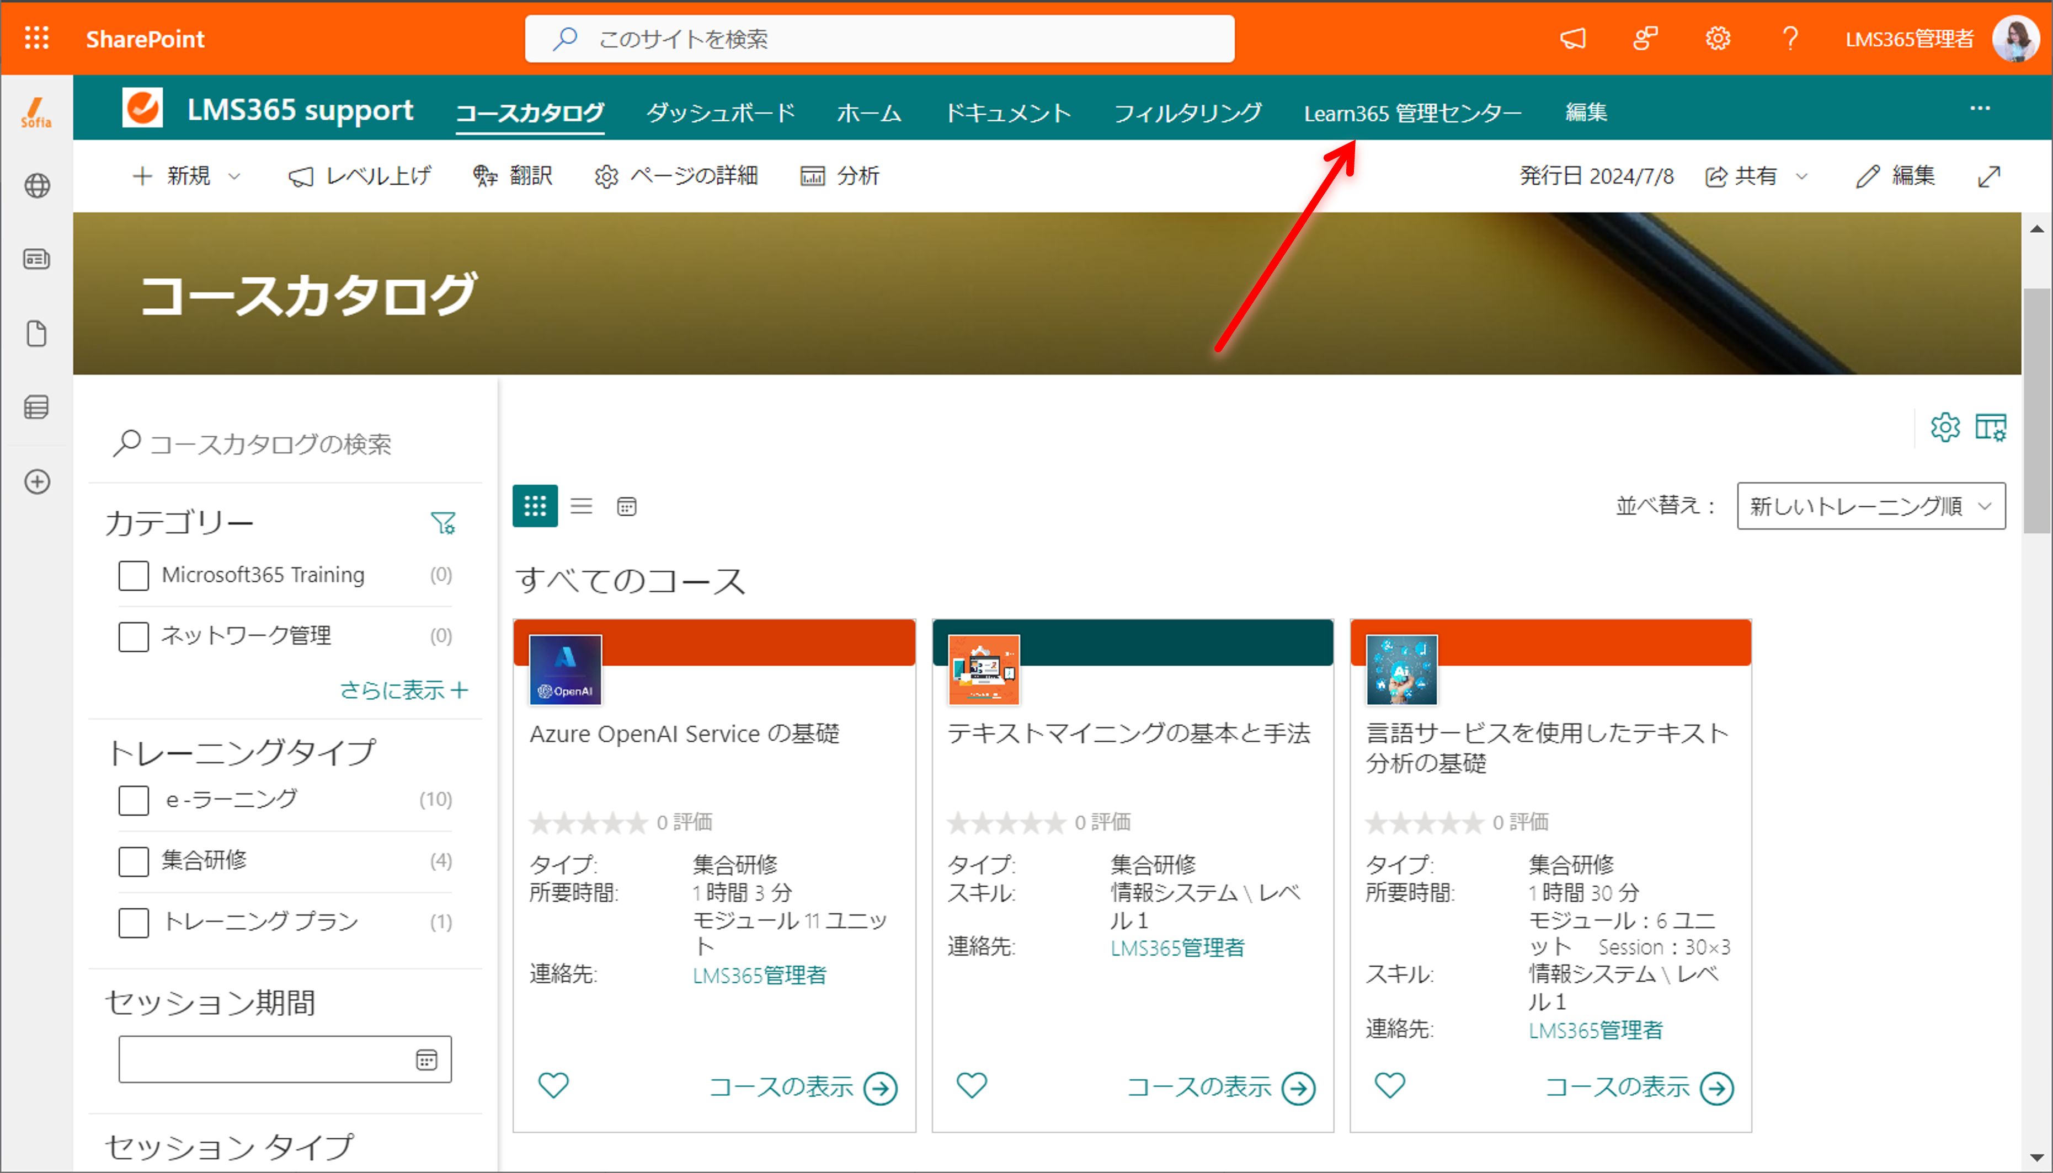The height and width of the screenshot is (1173, 2053).
Task: Click the テキストマイニング course thumbnail image
Action: coord(984,669)
